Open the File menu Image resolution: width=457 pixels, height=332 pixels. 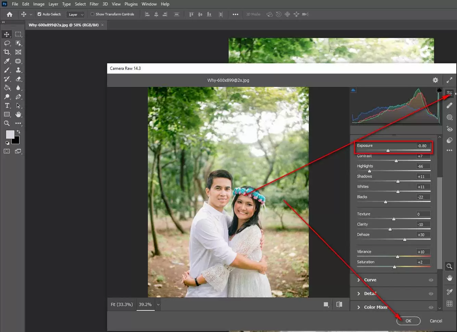(15, 4)
